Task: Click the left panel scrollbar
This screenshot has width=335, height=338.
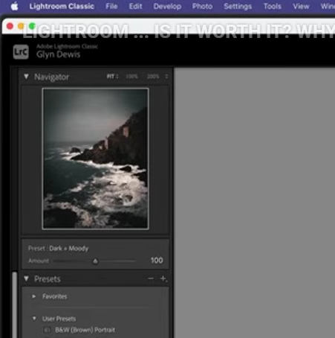Action: coord(15,304)
